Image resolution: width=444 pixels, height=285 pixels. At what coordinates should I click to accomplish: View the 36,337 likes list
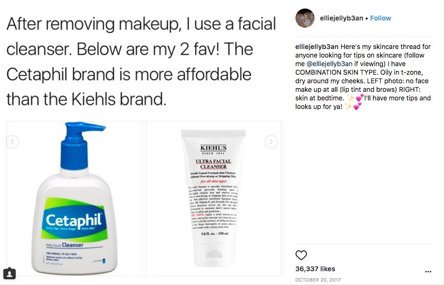click(x=315, y=269)
